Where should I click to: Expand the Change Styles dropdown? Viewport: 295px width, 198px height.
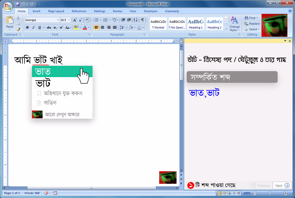pyautogui.click(x=234, y=24)
